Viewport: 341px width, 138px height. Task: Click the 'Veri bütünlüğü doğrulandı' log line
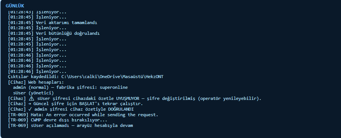click(x=54, y=33)
